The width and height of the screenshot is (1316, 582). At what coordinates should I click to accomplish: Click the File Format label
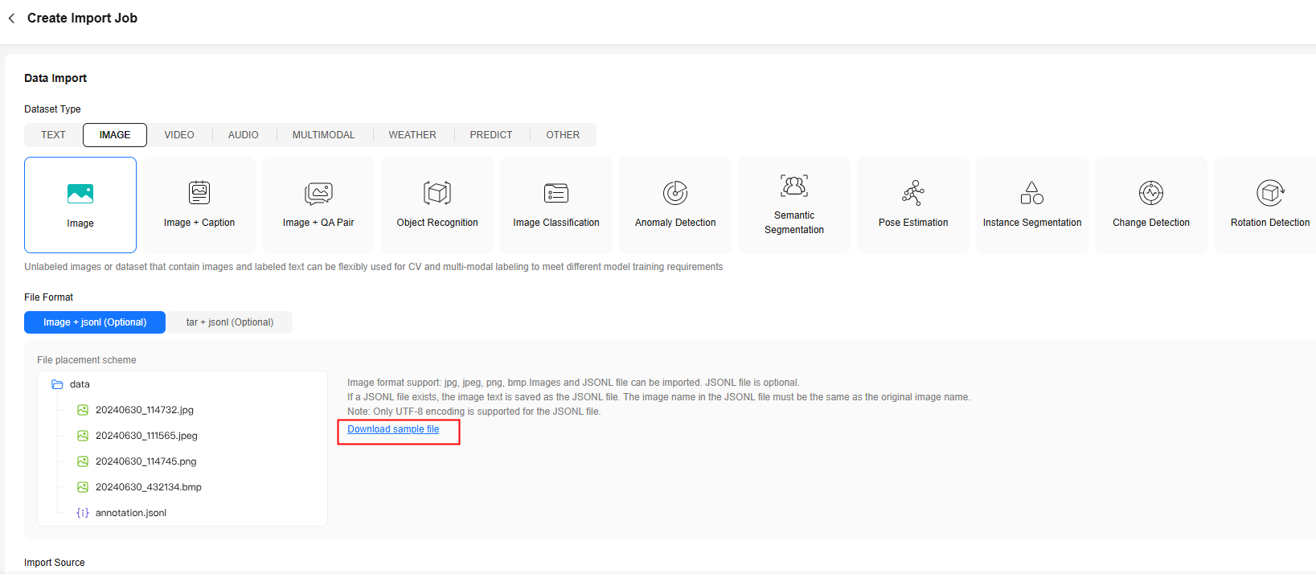pyautogui.click(x=48, y=297)
